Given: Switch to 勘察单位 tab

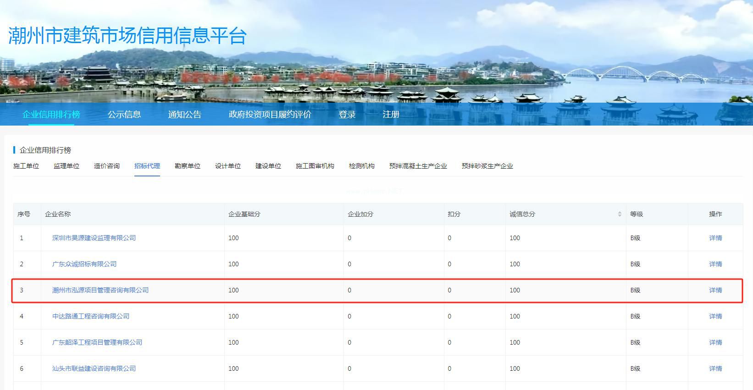Looking at the screenshot, I should click(188, 166).
